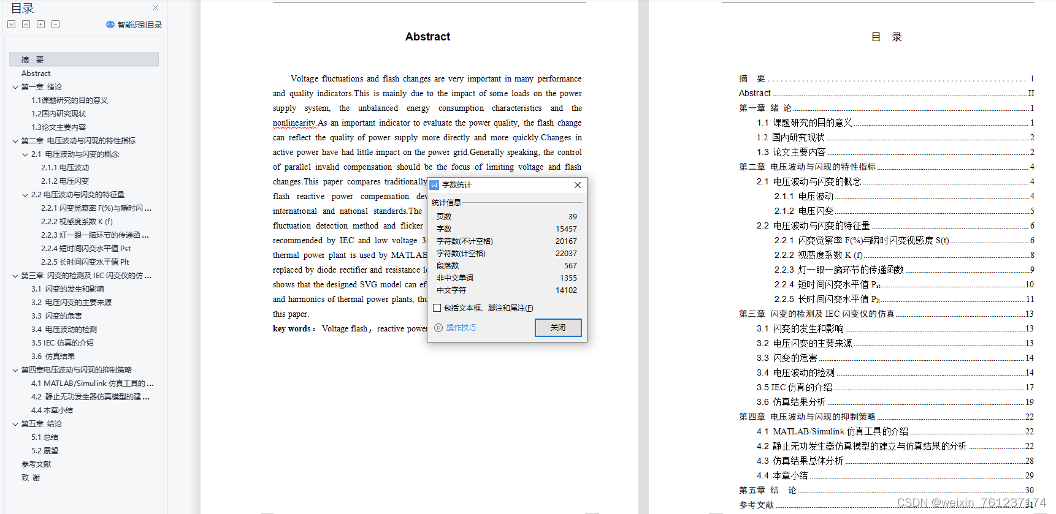Screen dimensions: 1056x514
Task: Click underlined word nonlinearity in abstract
Action: coord(294,123)
